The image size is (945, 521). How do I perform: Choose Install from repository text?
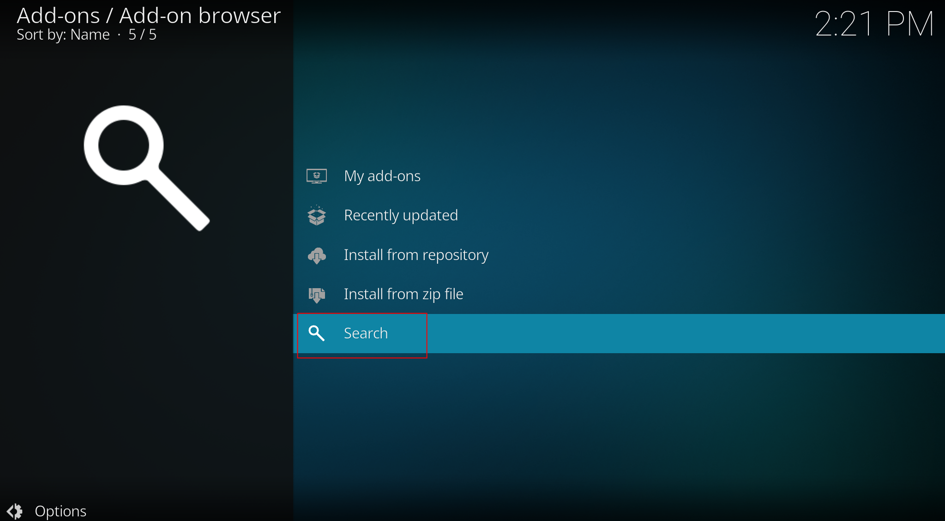[415, 255]
